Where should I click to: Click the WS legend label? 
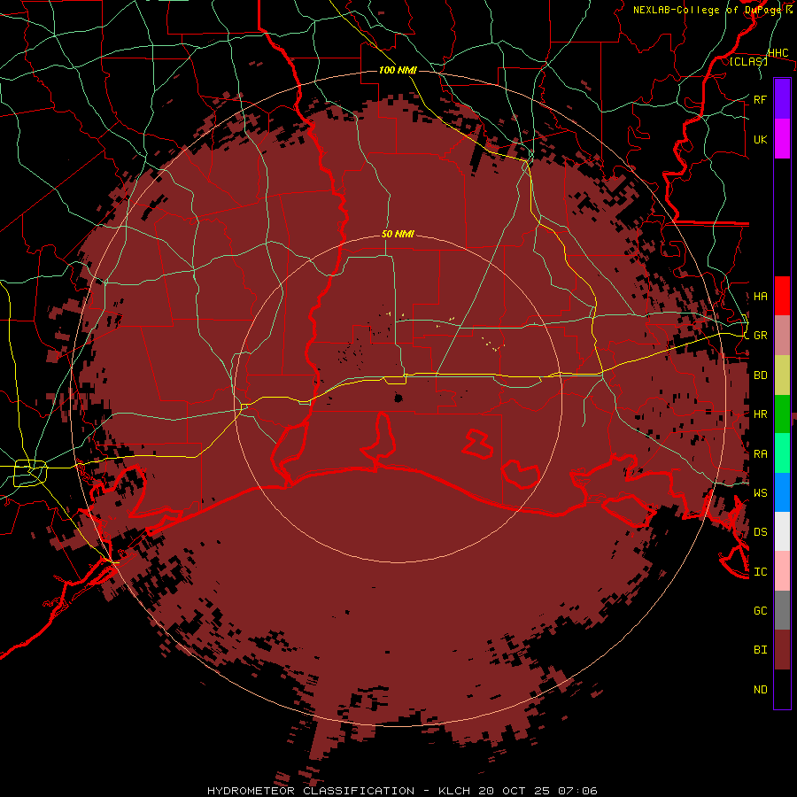point(760,492)
